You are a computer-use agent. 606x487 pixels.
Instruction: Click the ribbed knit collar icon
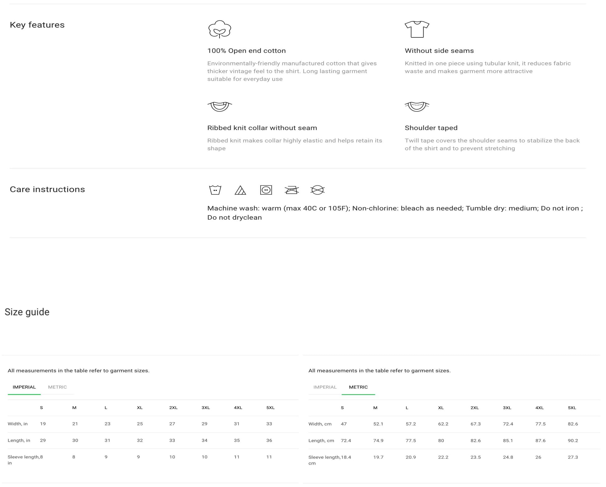pos(220,106)
